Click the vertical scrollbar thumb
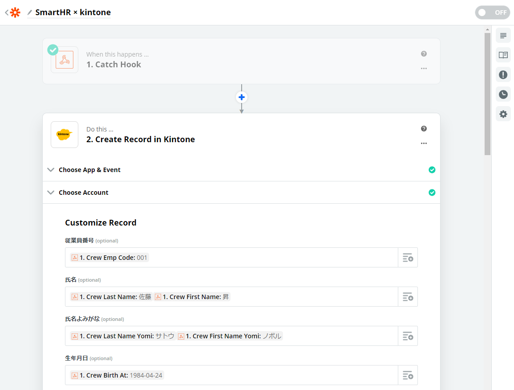 [x=487, y=94]
